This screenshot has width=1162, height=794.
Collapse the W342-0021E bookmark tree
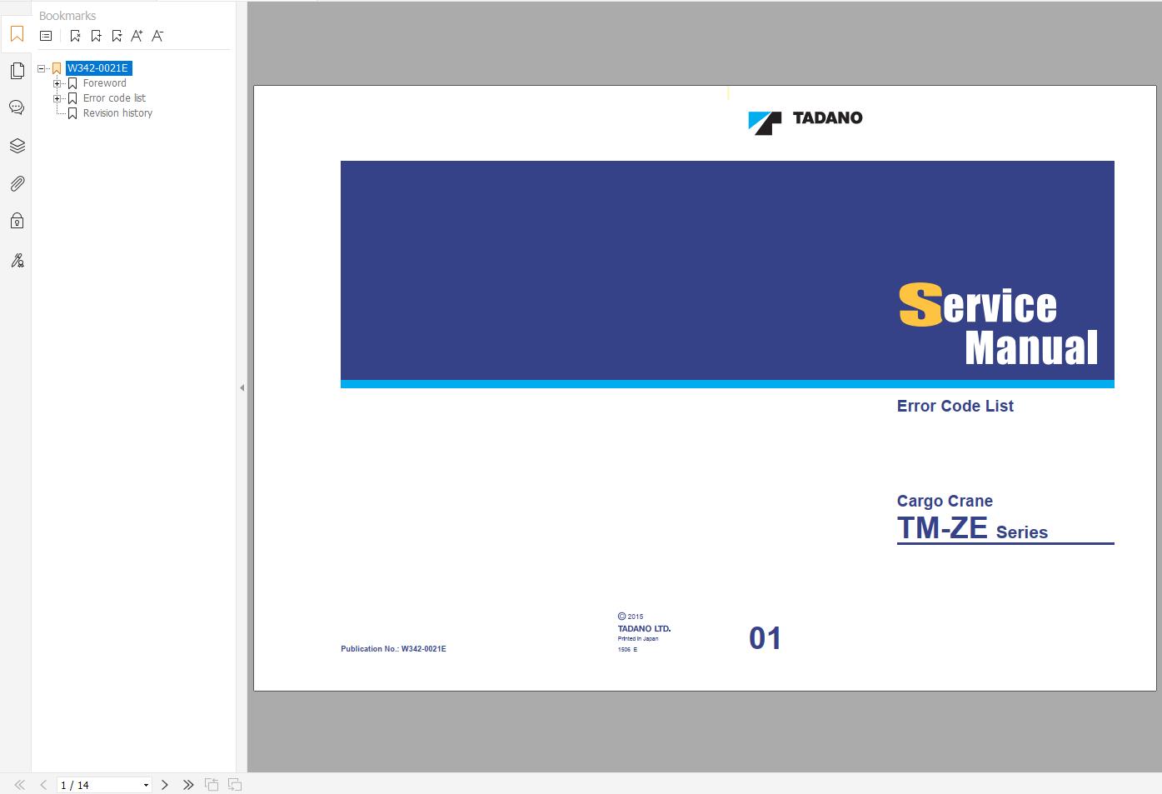[42, 68]
